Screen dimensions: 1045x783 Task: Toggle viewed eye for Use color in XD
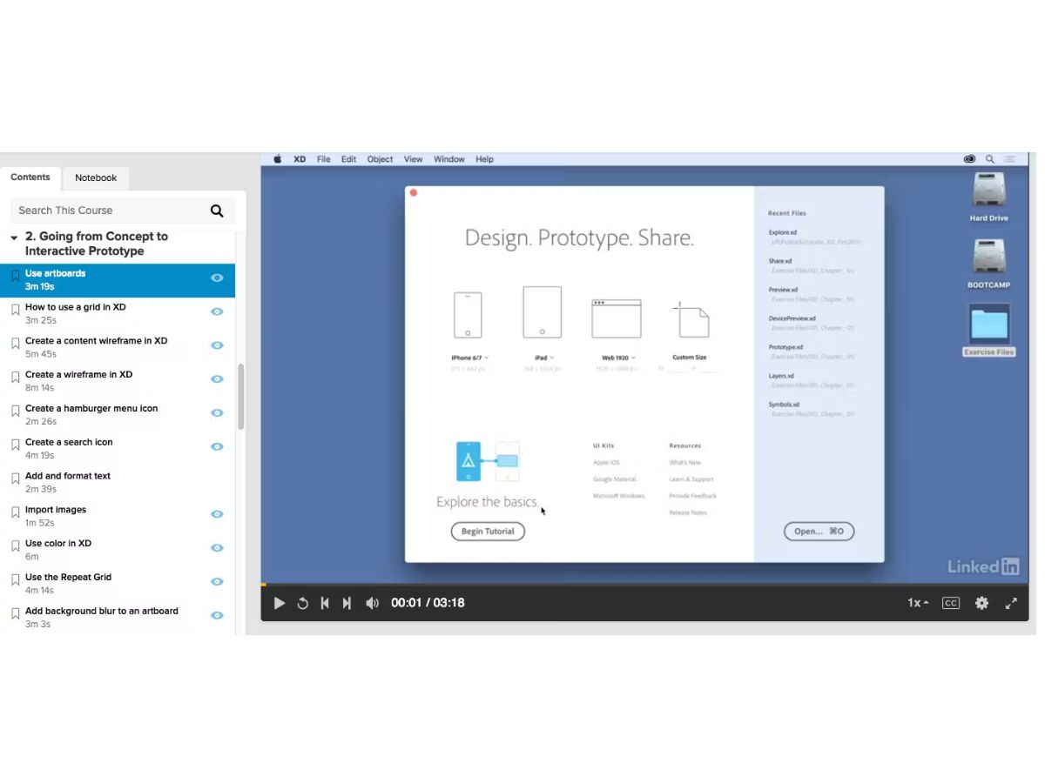pos(217,548)
